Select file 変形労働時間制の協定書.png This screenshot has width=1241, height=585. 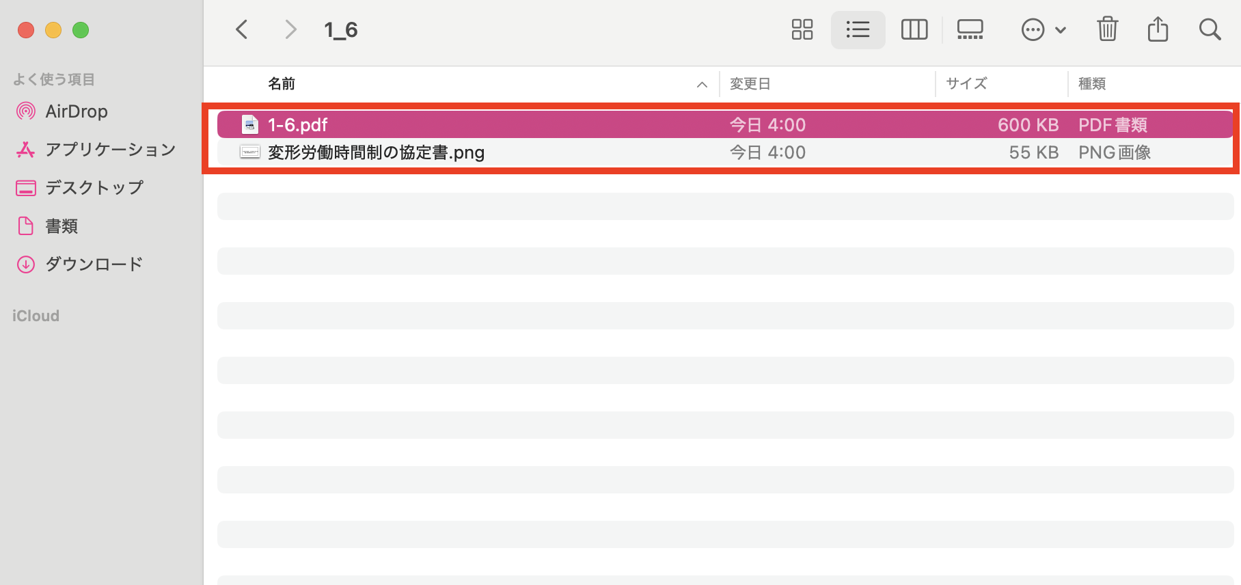(725, 152)
